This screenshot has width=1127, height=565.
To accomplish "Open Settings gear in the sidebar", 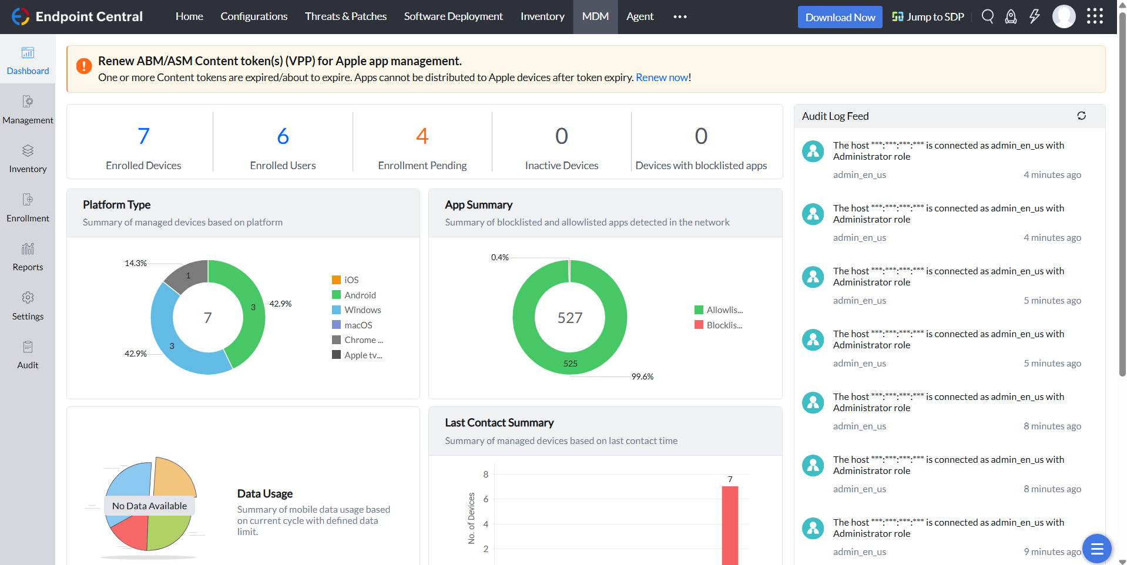I will 28,298.
